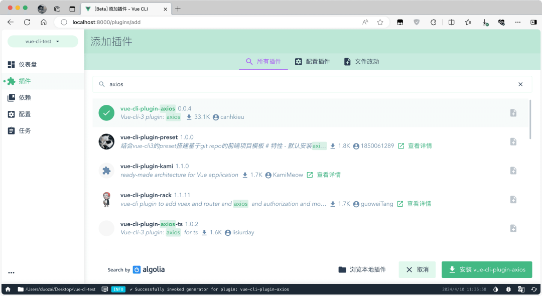
Task: Click the Algolia logo link
Action: [149, 270]
